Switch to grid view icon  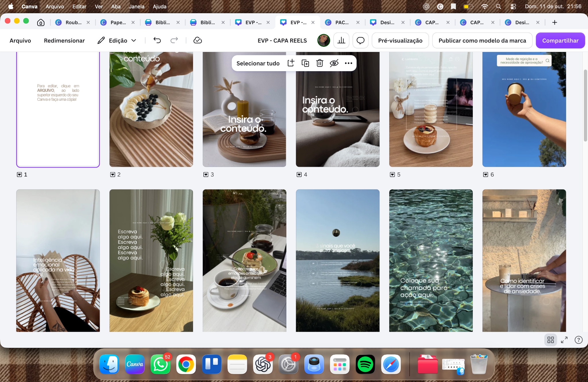[x=551, y=340]
